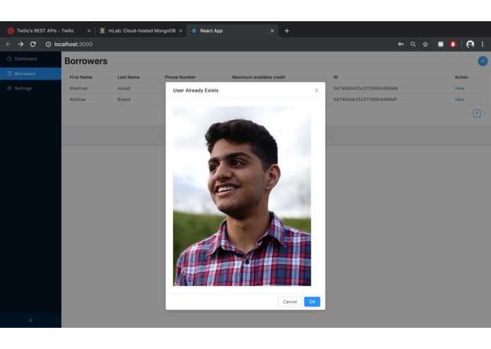The width and height of the screenshot is (491, 349).
Task: Switch to Twilio's REST APIs tab
Action: pyautogui.click(x=47, y=30)
